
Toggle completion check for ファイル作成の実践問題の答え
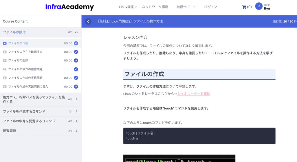tap(76, 87)
